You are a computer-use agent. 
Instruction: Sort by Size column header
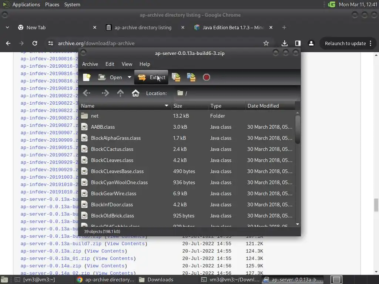point(190,106)
